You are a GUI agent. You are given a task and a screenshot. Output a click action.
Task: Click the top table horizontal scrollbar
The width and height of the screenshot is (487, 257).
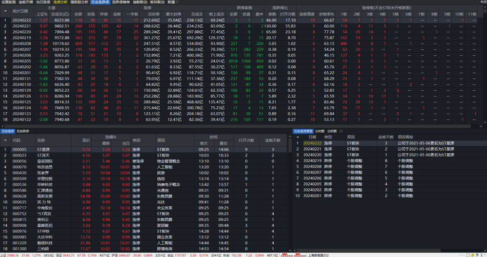238,126
